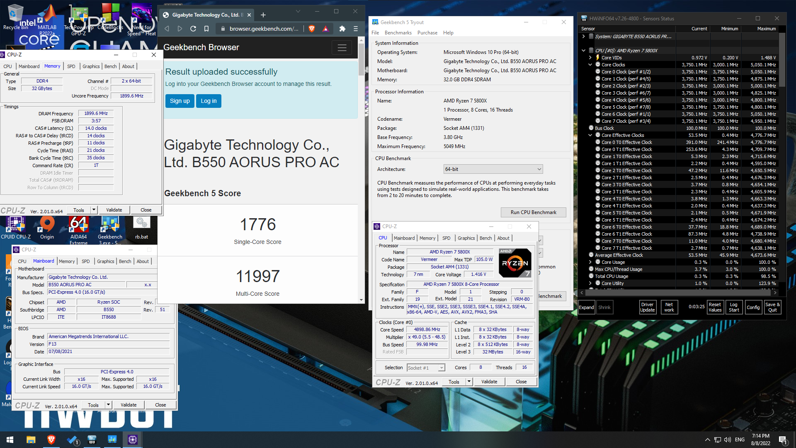Open Brave browser from taskbar
This screenshot has height=448, width=796.
[51, 440]
